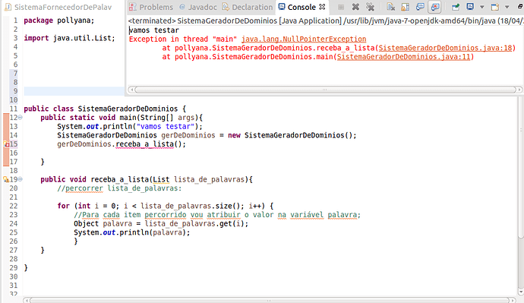Click the Java file icon on the editor tab
Screen dimensions: 524x303
point(8,7)
